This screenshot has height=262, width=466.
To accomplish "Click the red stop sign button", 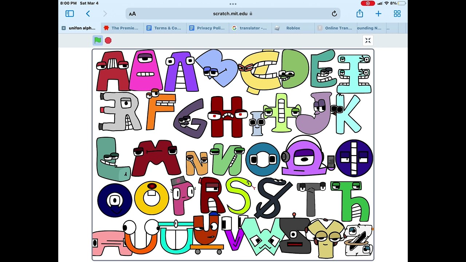I will [108, 40].
